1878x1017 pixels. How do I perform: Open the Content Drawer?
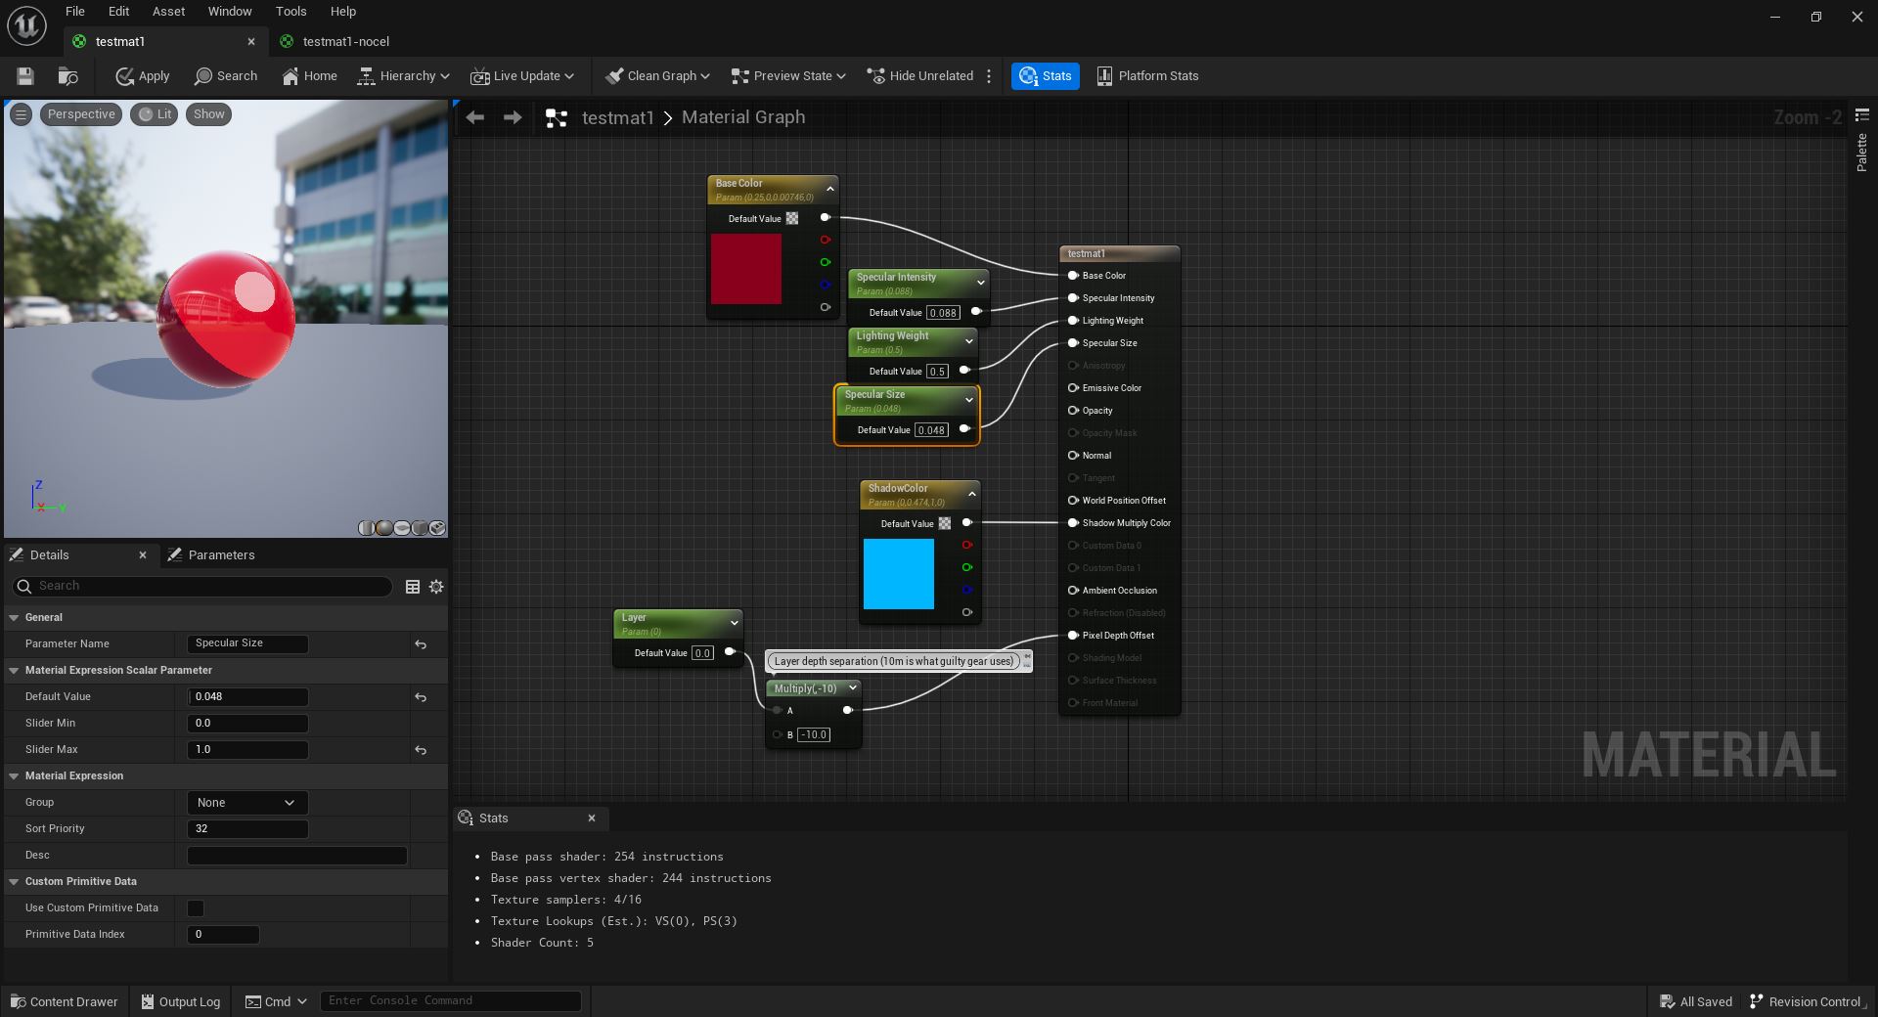pyautogui.click(x=65, y=1001)
